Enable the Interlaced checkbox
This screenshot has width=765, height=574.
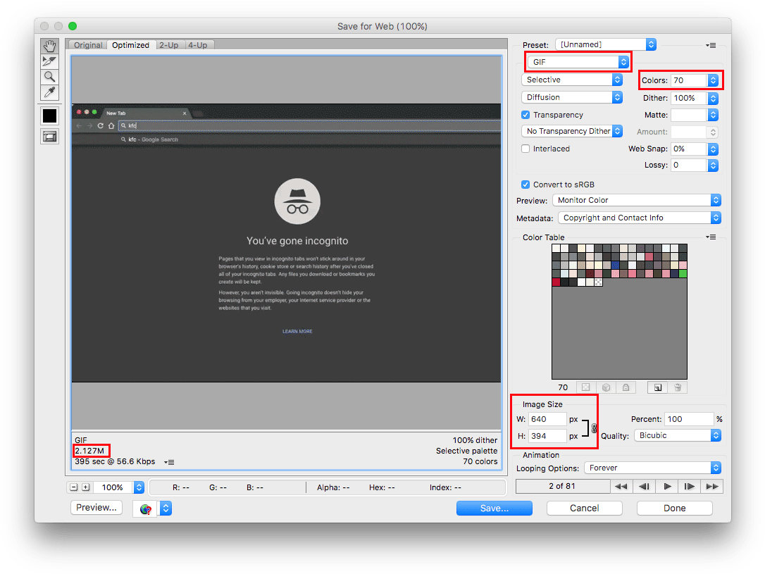tap(525, 149)
